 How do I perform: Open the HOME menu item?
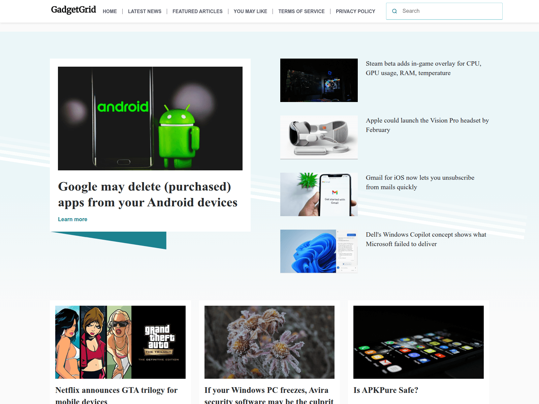(110, 11)
